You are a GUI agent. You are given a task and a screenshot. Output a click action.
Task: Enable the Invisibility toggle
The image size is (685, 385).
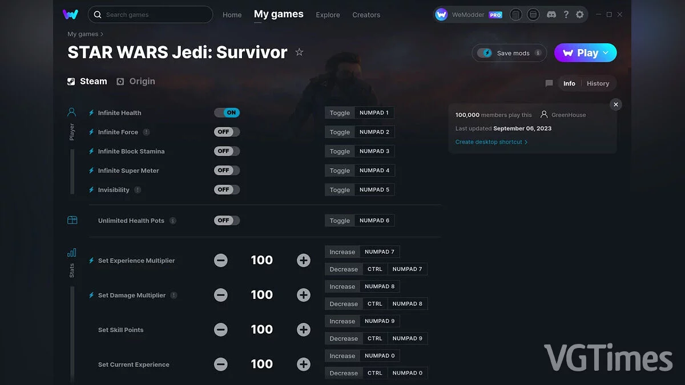[227, 189]
